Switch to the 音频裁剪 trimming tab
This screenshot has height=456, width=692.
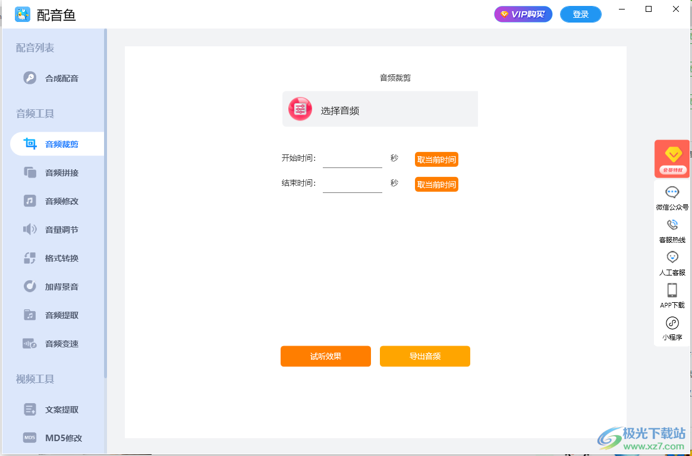click(62, 143)
